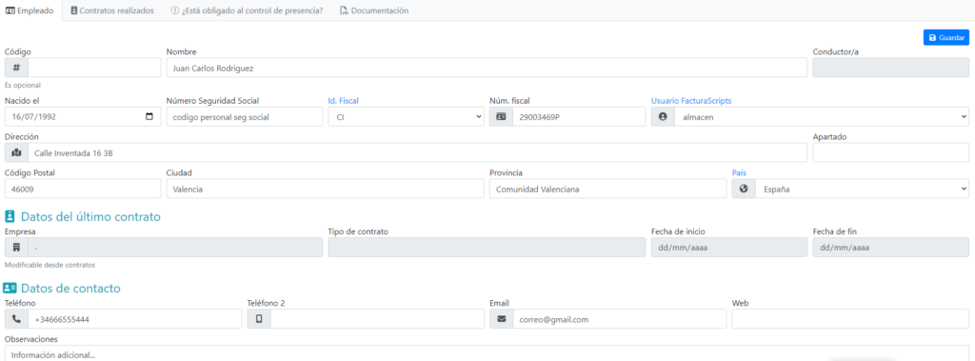Click the Id. Fiscal label link
The height and width of the screenshot is (361, 975).
343,100
